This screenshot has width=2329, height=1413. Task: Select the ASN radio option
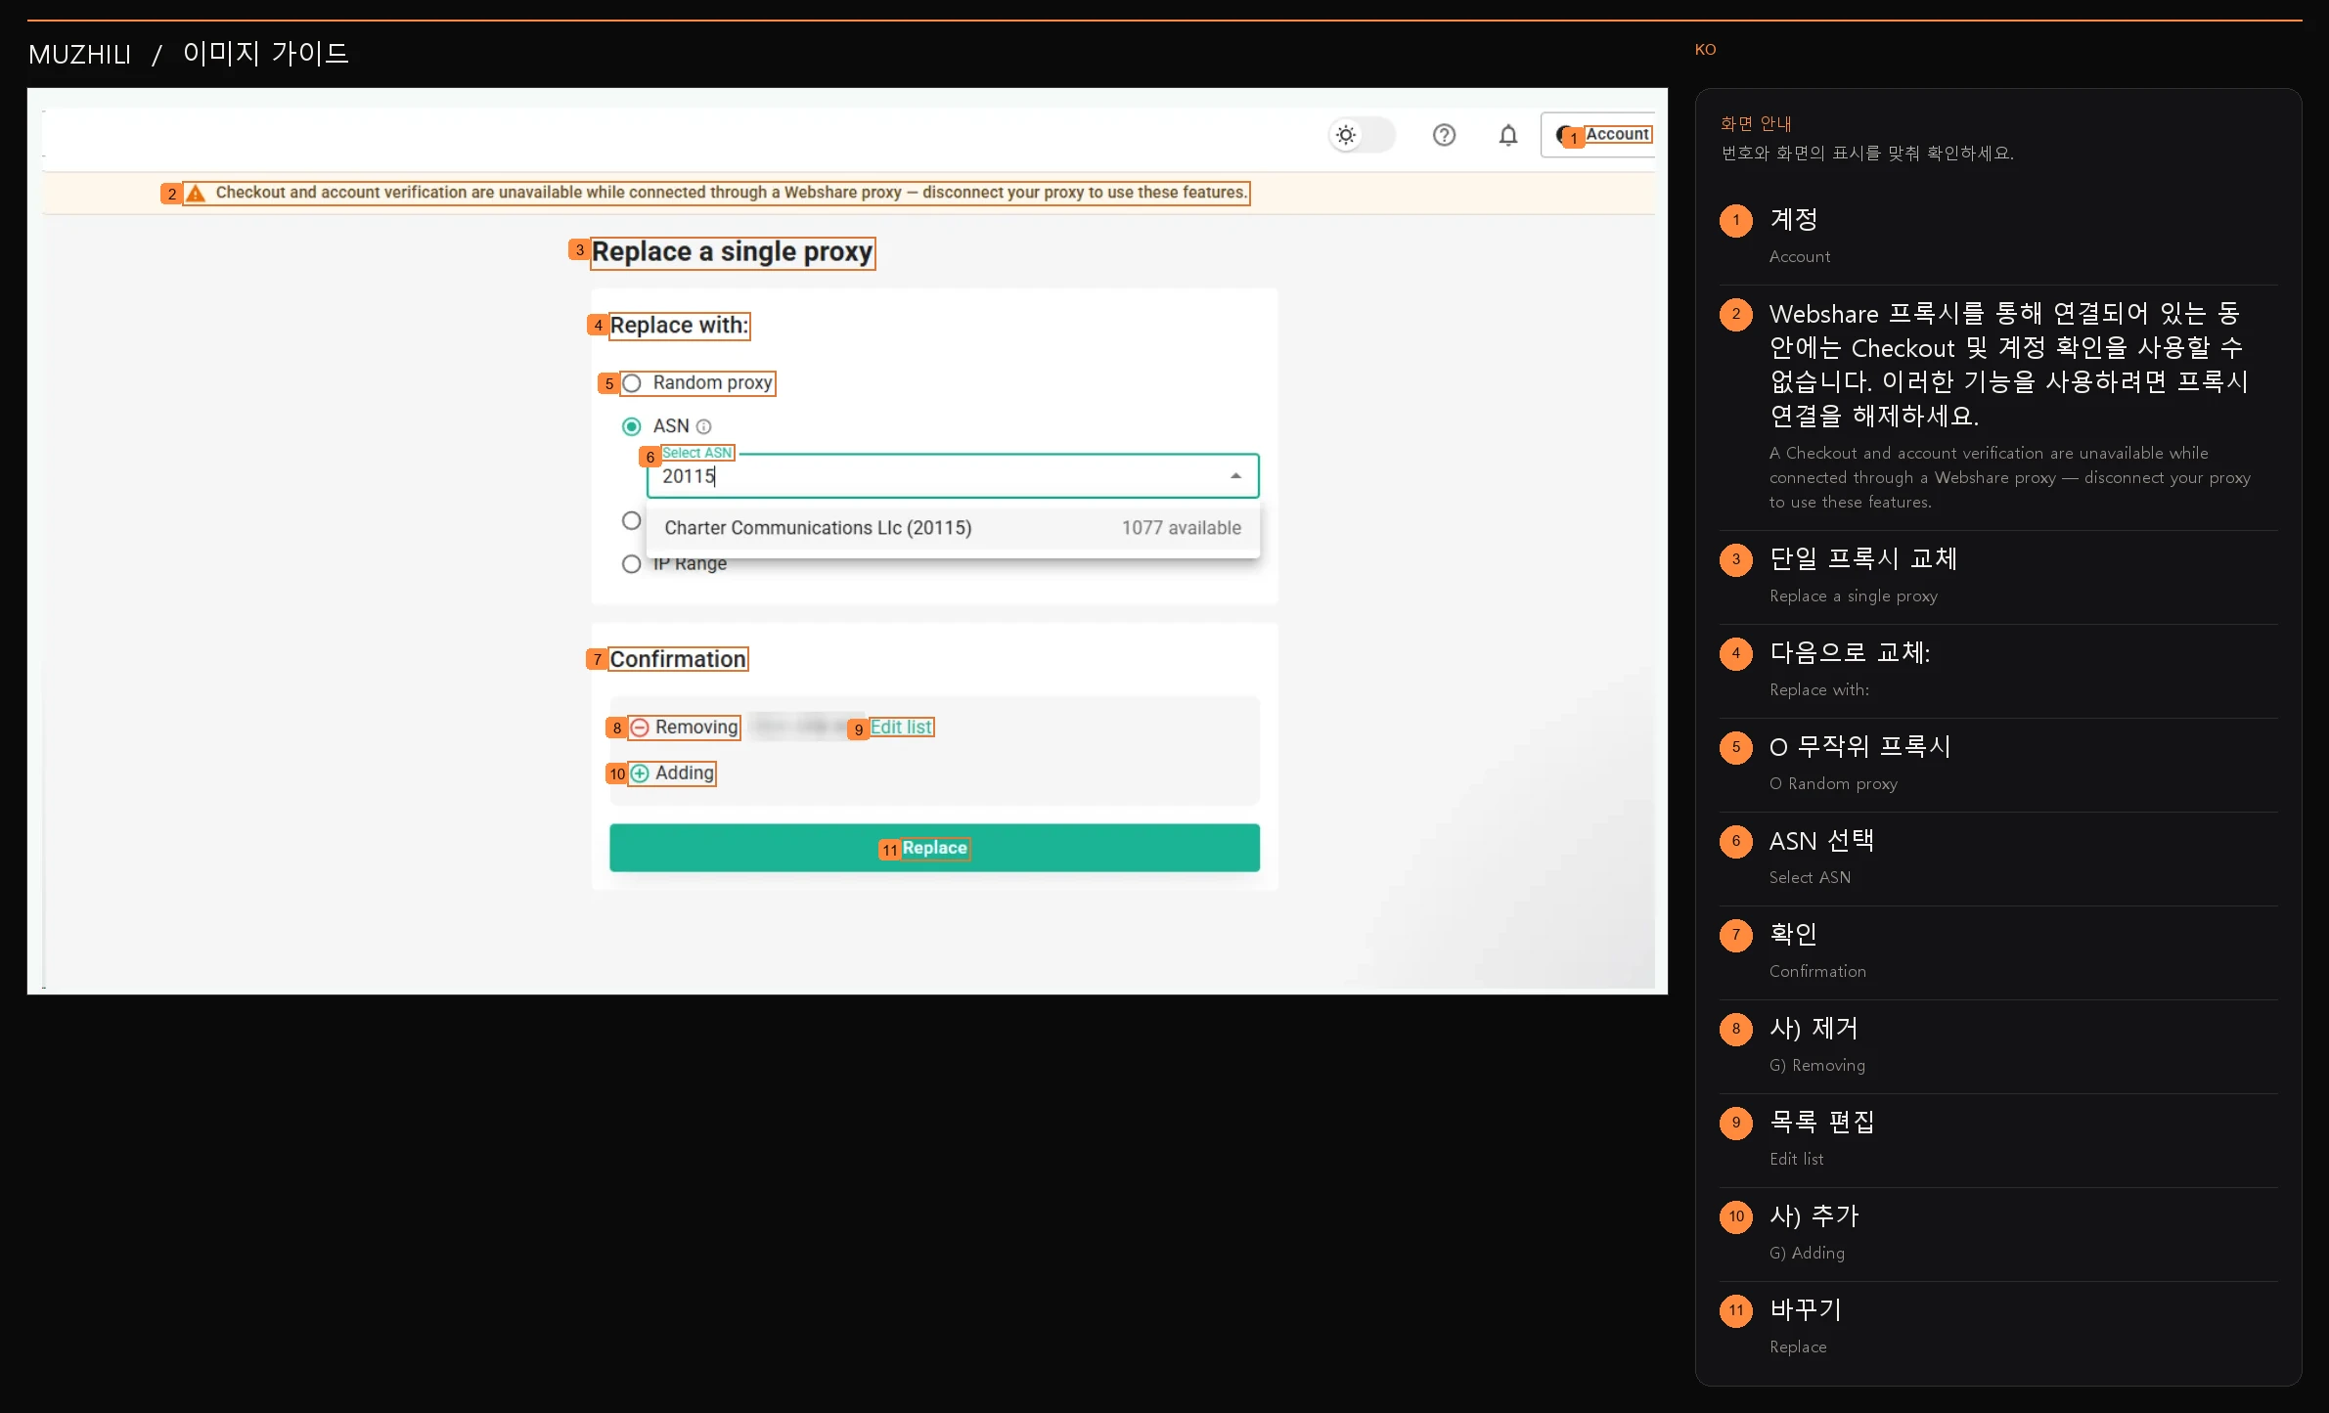coord(632,426)
